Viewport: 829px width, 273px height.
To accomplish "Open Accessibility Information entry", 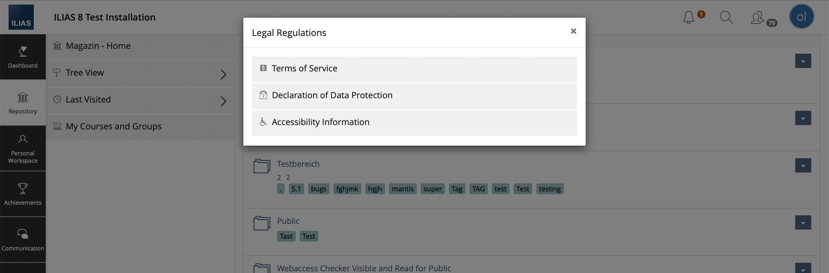I will coord(321,123).
